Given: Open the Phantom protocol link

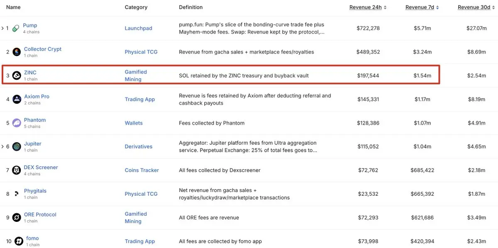Looking at the screenshot, I should [35, 120].
